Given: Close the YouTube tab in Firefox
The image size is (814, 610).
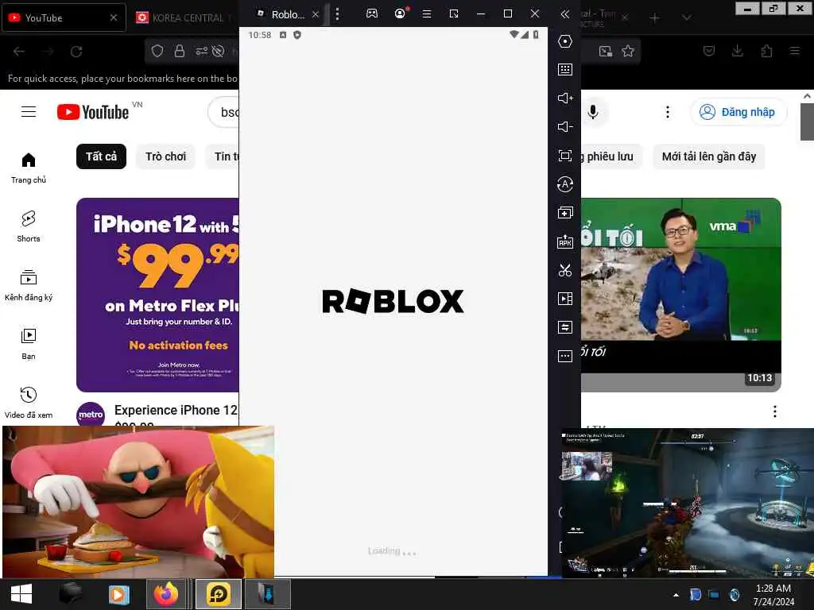Looking at the screenshot, I should 113,17.
